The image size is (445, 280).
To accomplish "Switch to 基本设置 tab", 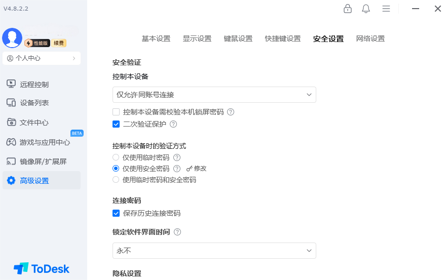I will (x=156, y=38).
